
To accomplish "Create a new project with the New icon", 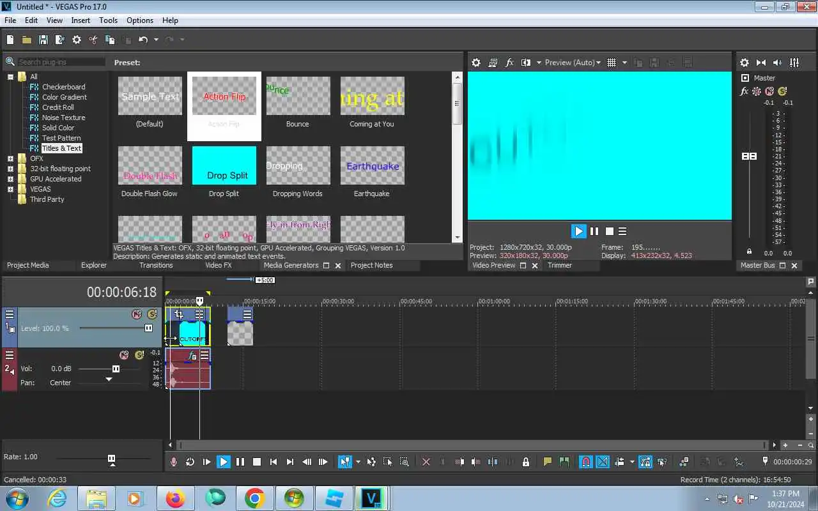I will pos(10,40).
